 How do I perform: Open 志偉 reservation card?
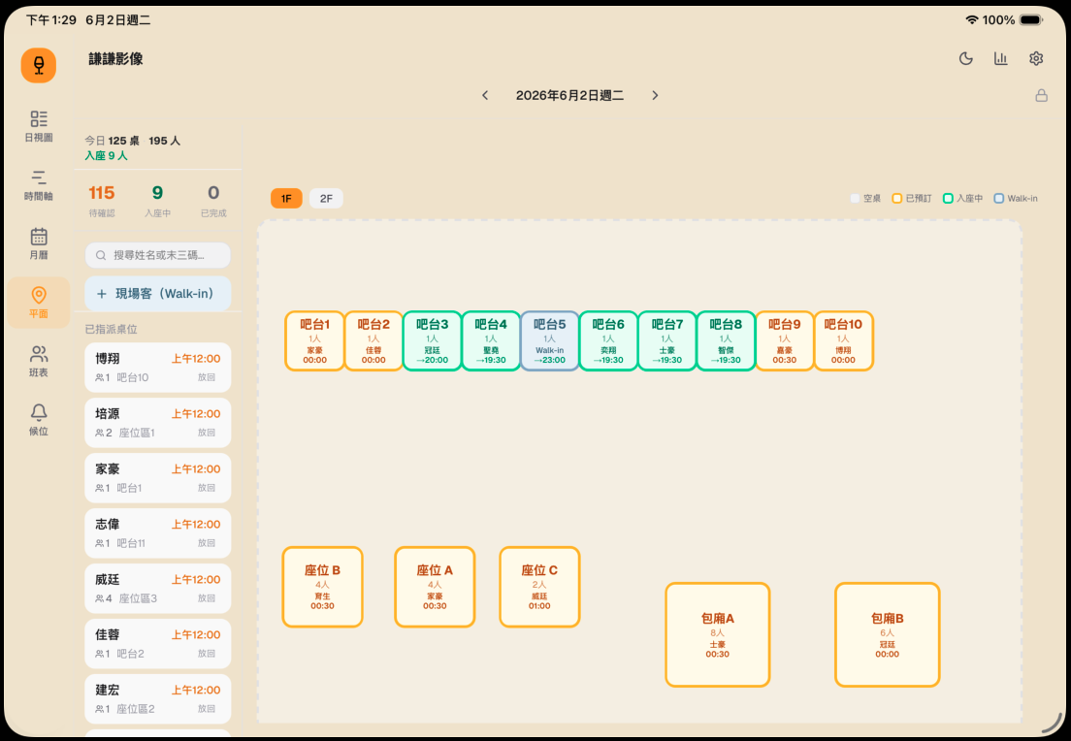[158, 533]
